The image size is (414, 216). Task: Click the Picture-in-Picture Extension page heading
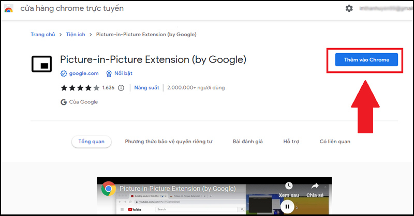click(153, 59)
